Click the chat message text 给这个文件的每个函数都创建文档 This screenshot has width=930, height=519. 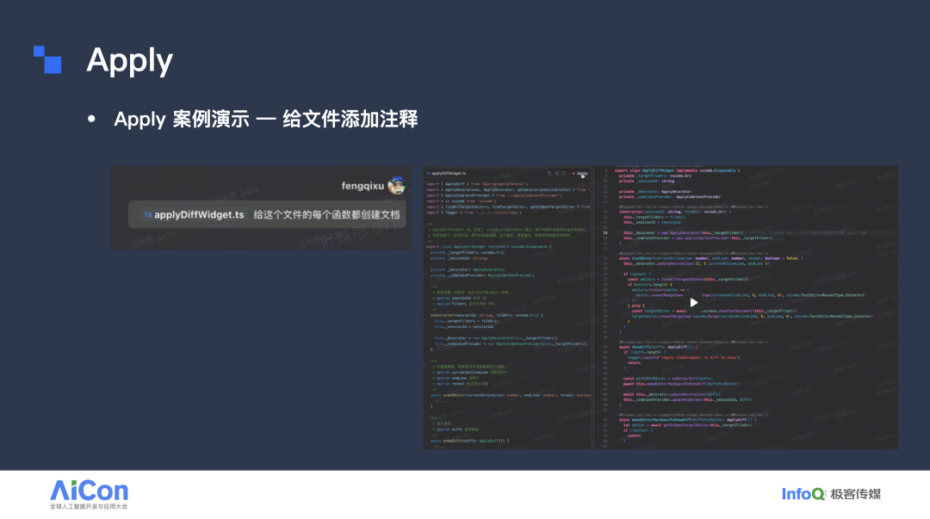coord(327,214)
